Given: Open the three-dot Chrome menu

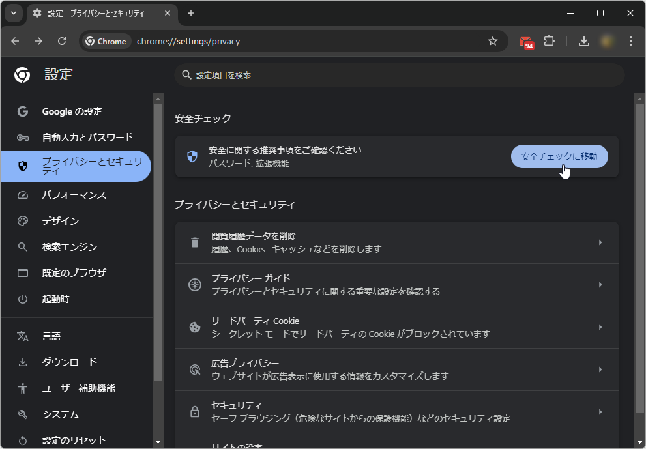Looking at the screenshot, I should click(x=630, y=40).
